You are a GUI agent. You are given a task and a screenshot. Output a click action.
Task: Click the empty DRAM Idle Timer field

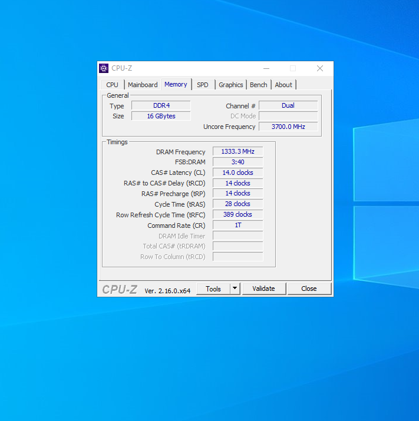[x=238, y=236]
